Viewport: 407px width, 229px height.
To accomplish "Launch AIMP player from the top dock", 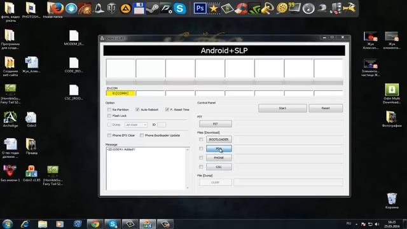I will pos(125,8).
